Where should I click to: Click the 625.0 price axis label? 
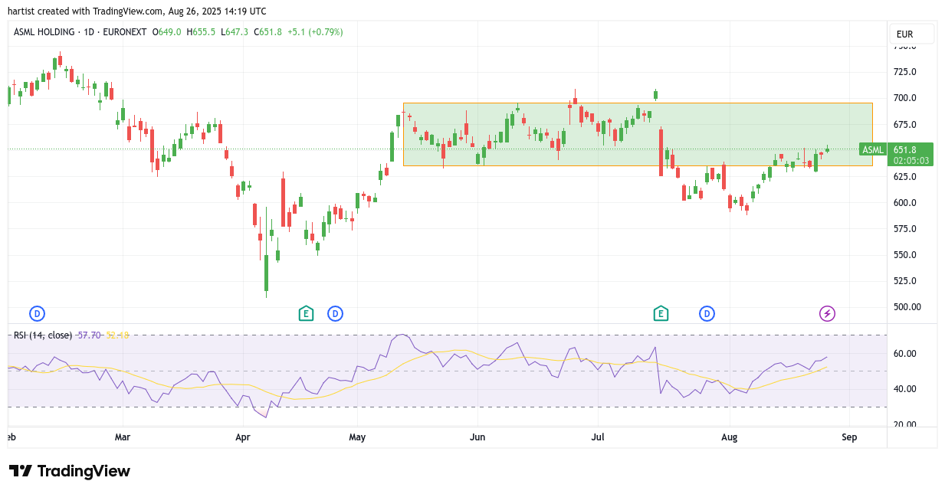coord(904,176)
